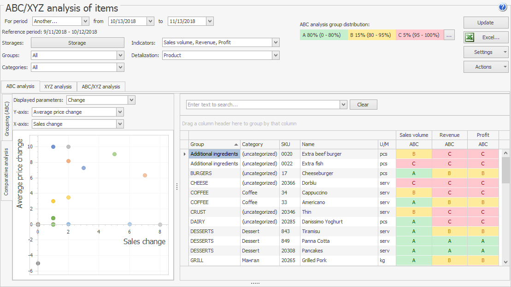Screen dimensions: 511x287
Task: Open the Settings dropdown button
Action: coord(486,52)
